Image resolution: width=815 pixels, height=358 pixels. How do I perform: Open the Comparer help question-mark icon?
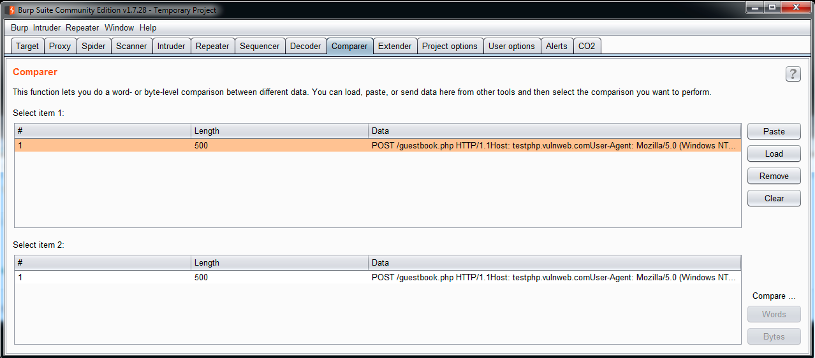(793, 74)
